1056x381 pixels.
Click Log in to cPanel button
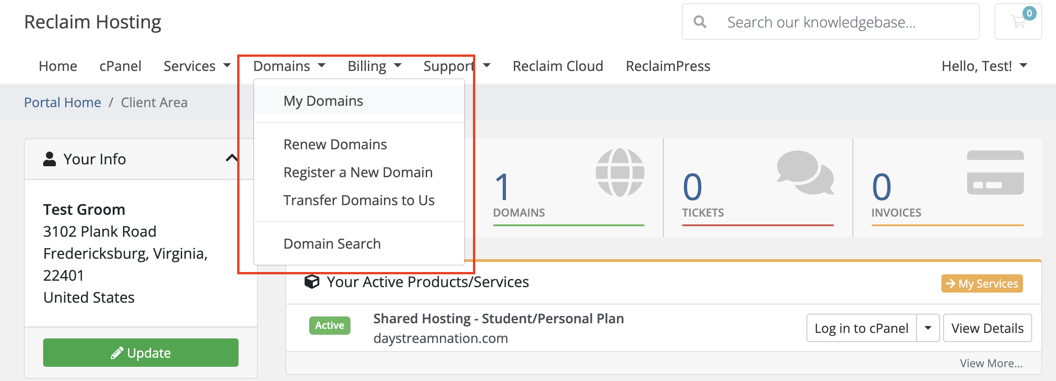point(861,328)
